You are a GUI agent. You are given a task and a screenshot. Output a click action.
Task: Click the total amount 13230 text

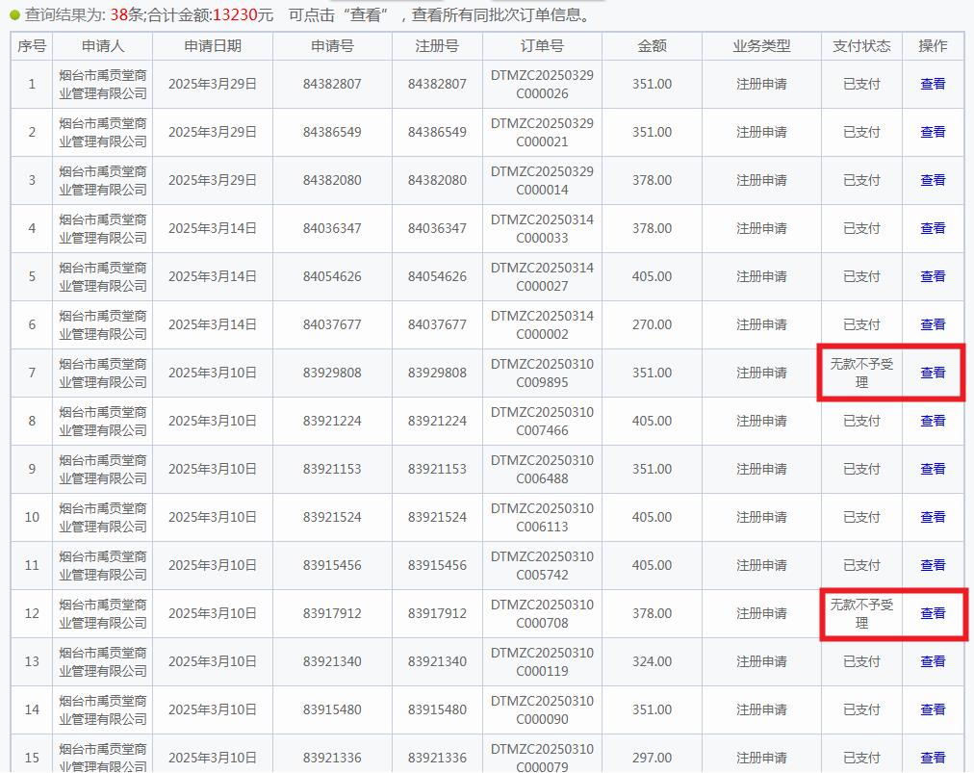[235, 14]
